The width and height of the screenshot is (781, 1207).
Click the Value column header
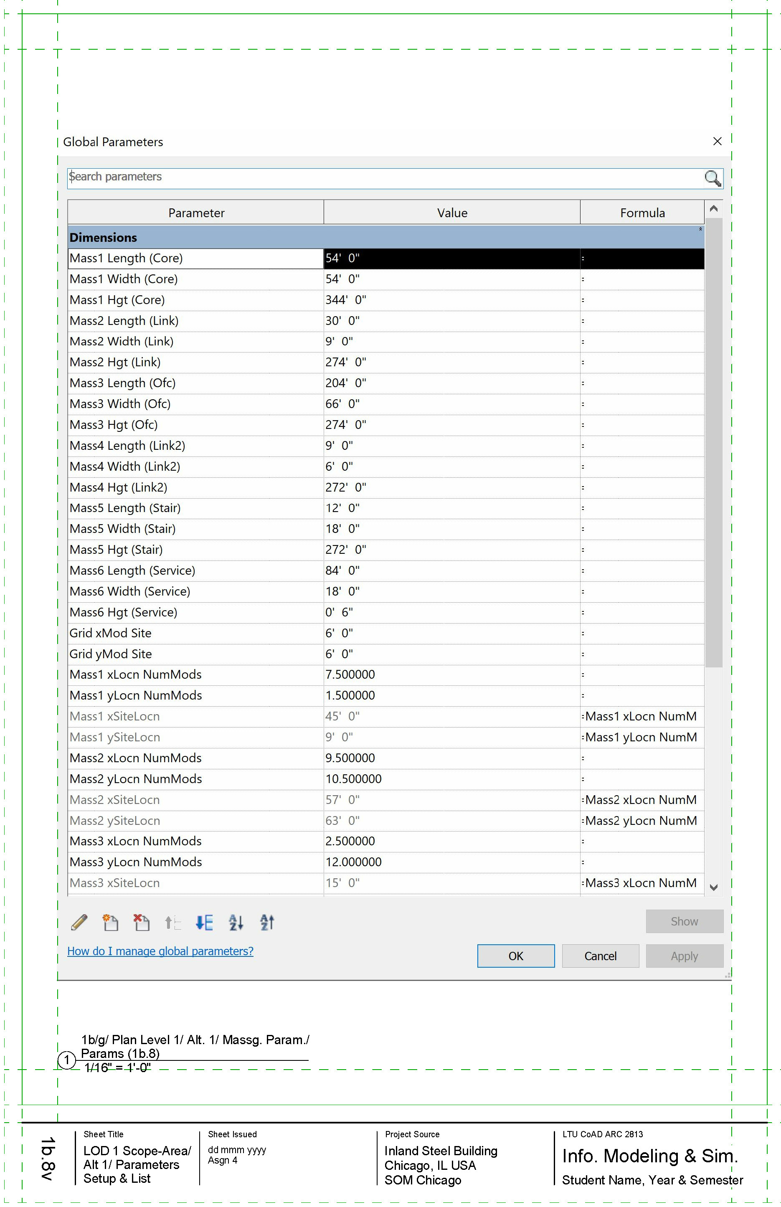tap(452, 213)
